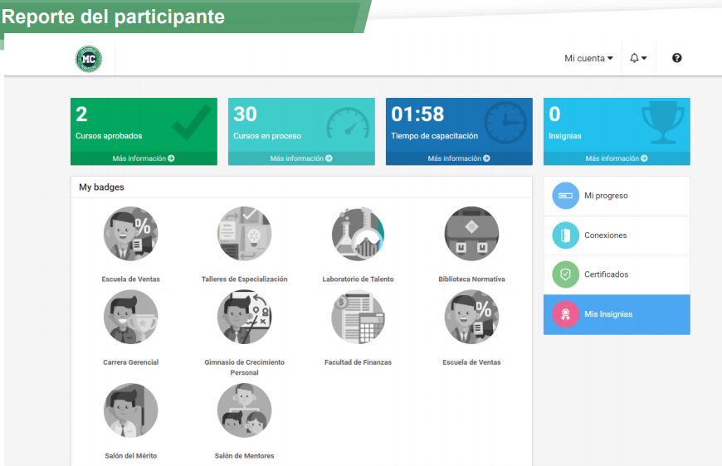Image resolution: width=722 pixels, height=466 pixels.
Task: Click the Salón del Mérito label
Action: [x=131, y=456]
